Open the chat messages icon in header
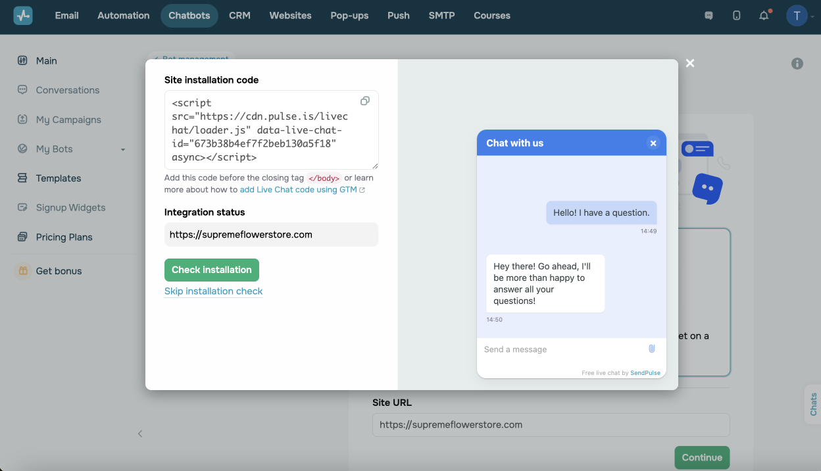Viewport: 821px width, 471px height. point(709,16)
